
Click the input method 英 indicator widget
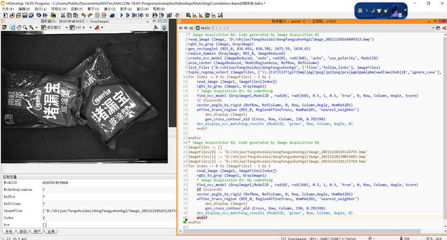[360, 10]
